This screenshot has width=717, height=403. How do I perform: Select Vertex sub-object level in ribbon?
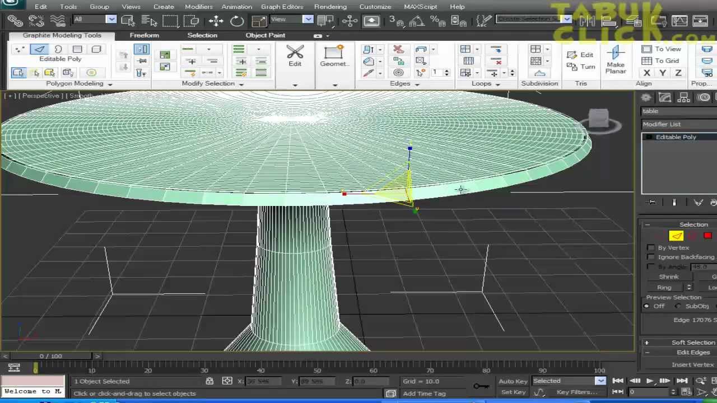(20, 49)
